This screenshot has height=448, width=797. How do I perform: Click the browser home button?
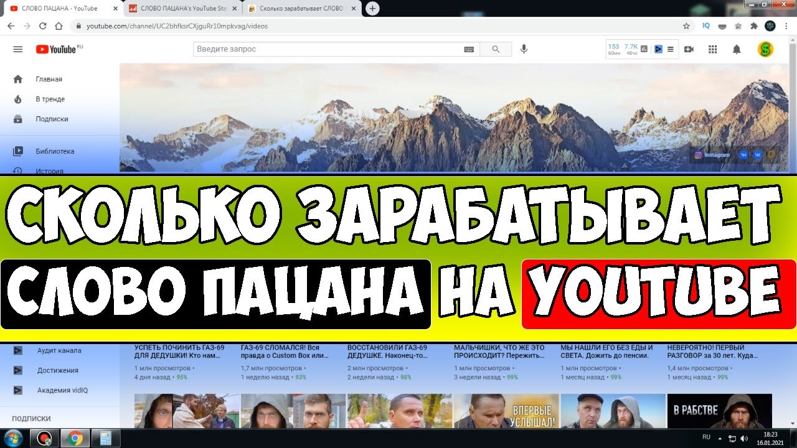(x=59, y=26)
